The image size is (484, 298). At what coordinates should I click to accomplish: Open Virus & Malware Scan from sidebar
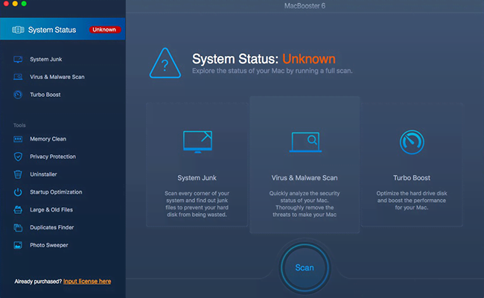(57, 77)
